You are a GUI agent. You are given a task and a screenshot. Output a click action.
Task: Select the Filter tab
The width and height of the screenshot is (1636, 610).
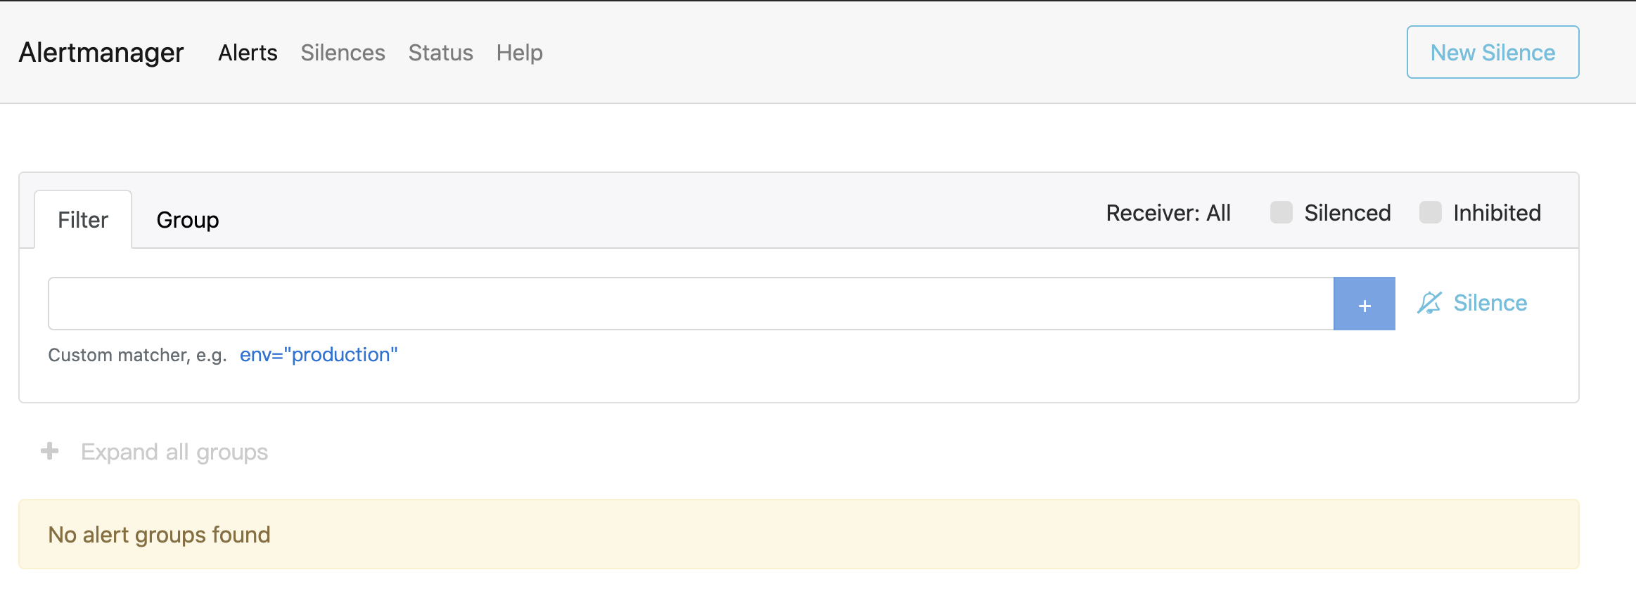[x=83, y=220]
